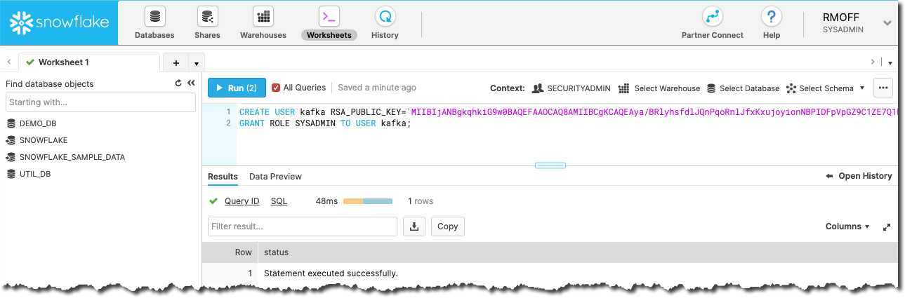Open the History page icon
The width and height of the screenshot is (905, 298).
tap(385, 17)
